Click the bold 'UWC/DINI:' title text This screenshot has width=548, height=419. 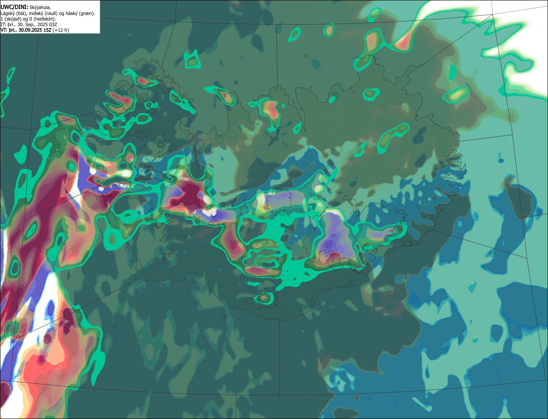click(15, 7)
